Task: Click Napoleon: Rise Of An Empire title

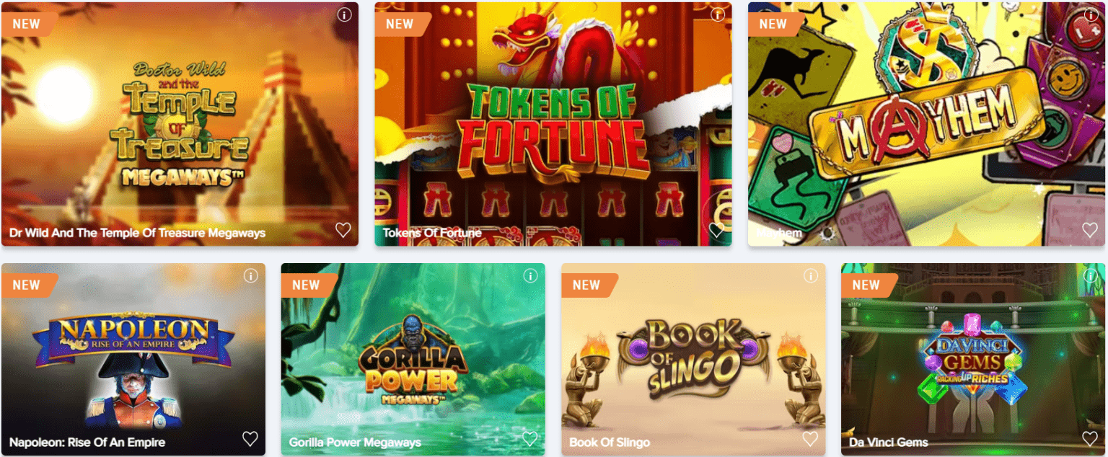Action: pyautogui.click(x=87, y=443)
